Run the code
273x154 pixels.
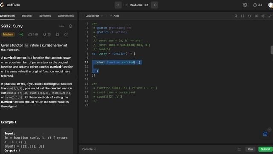coord(250,149)
